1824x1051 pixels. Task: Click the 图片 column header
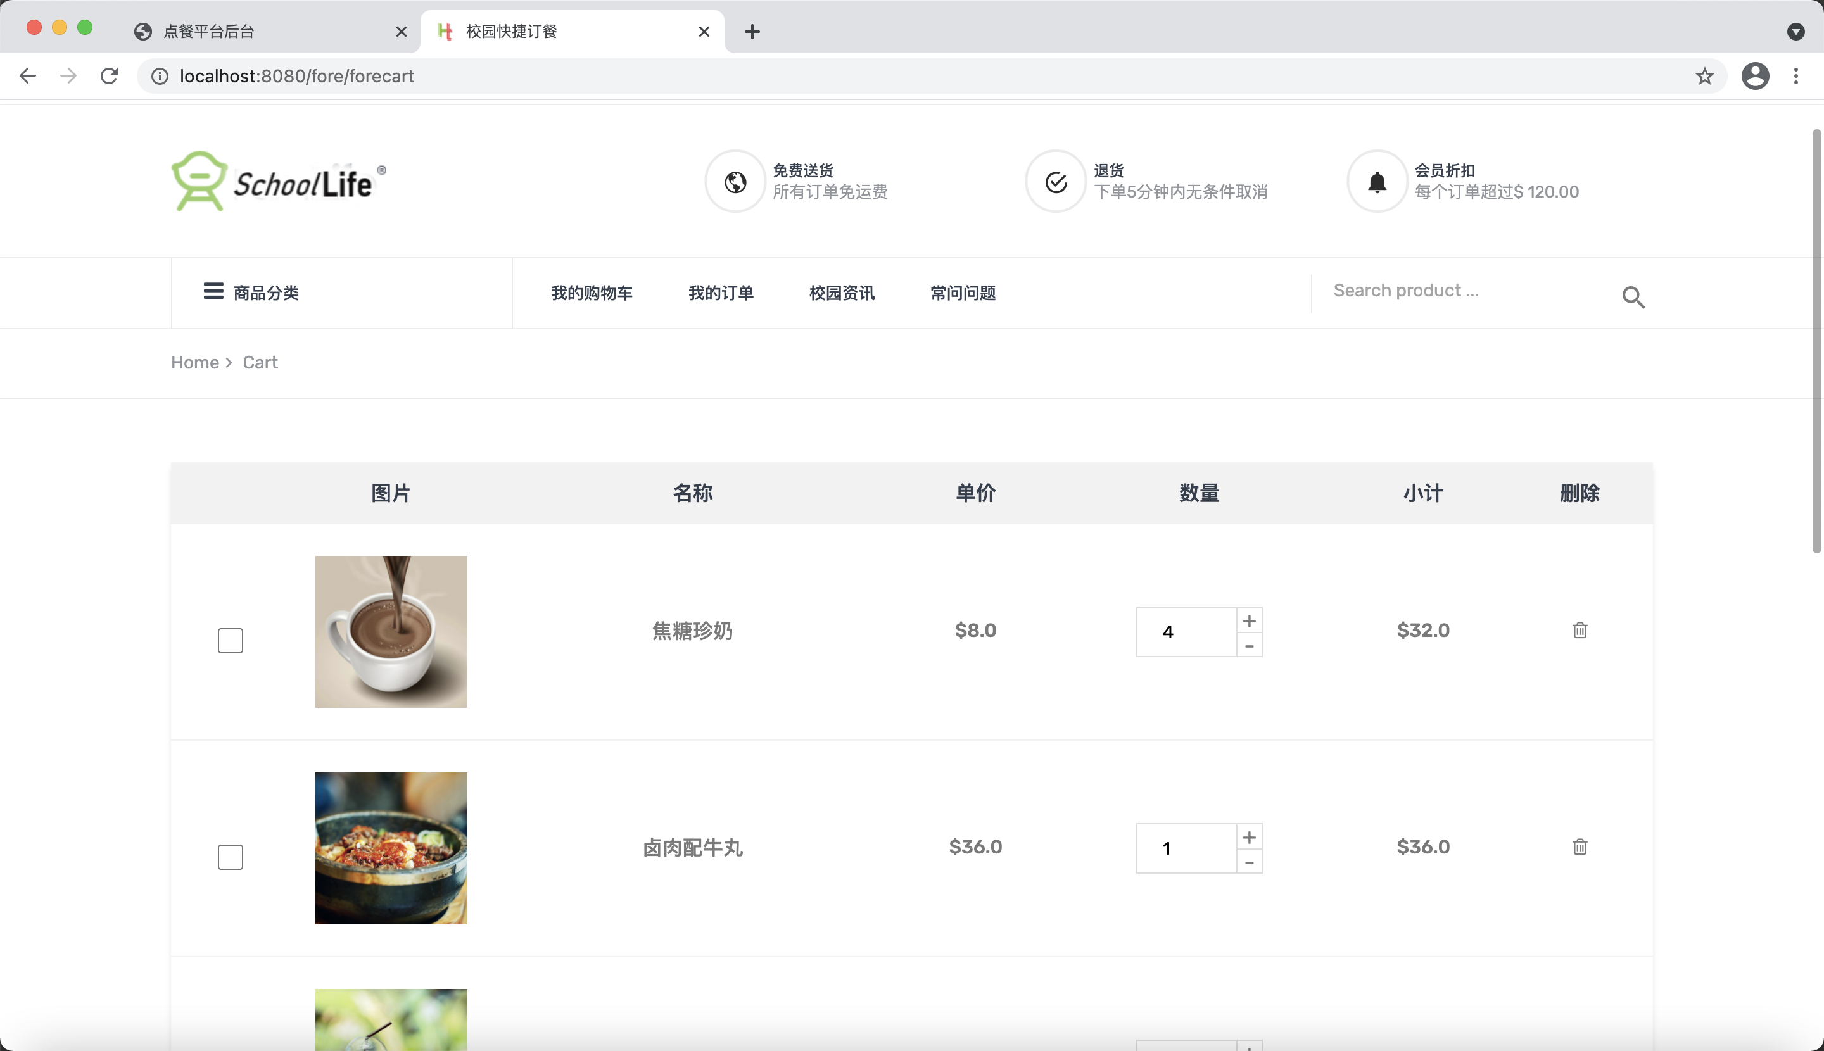tap(391, 493)
